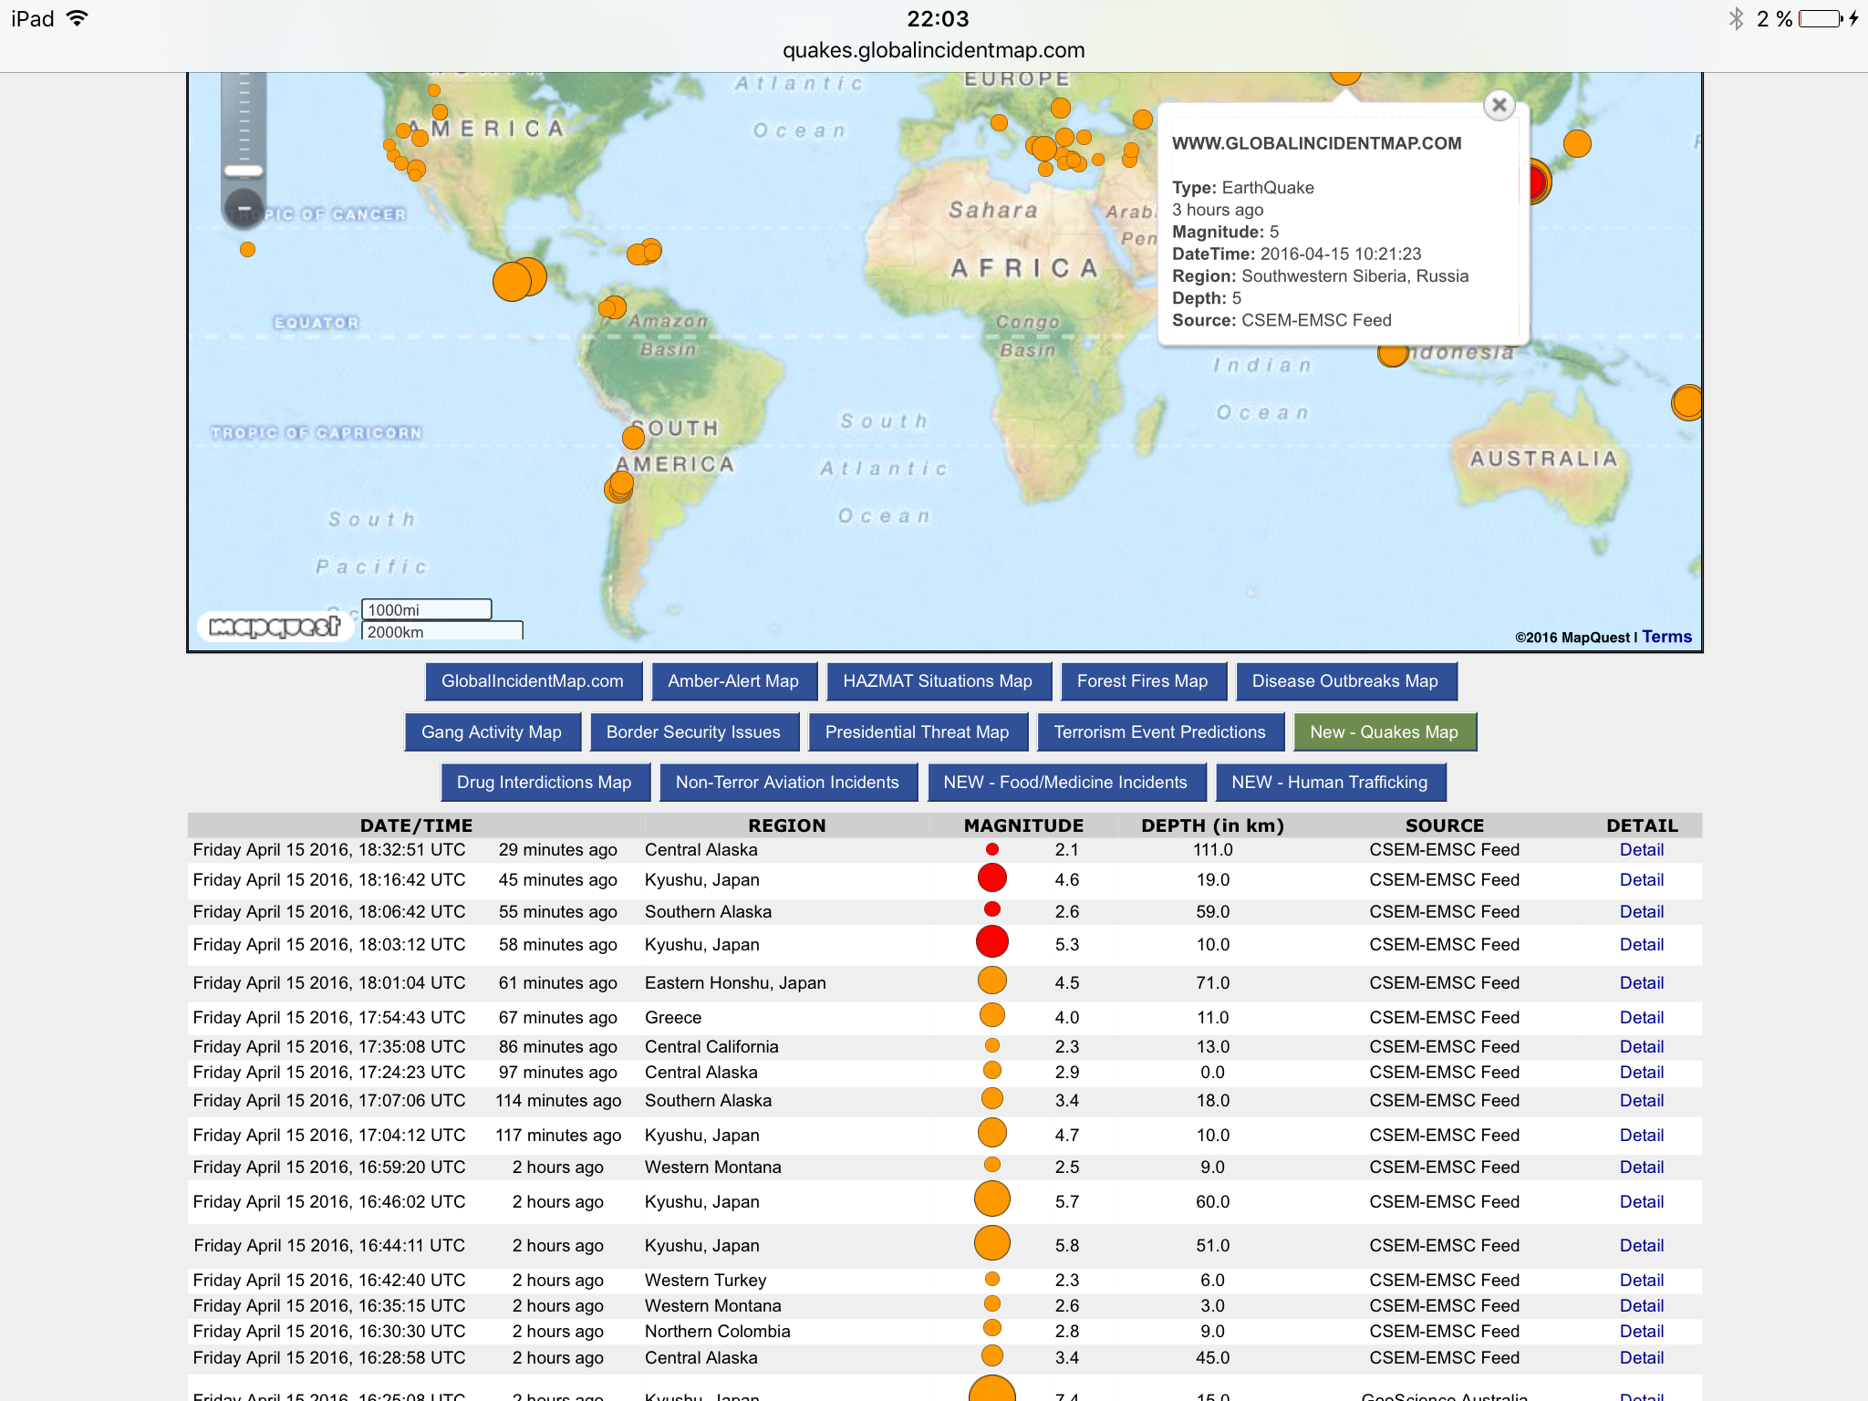1868x1401 pixels.
Task: Open Terrorism Event Predictions
Action: tap(1160, 732)
